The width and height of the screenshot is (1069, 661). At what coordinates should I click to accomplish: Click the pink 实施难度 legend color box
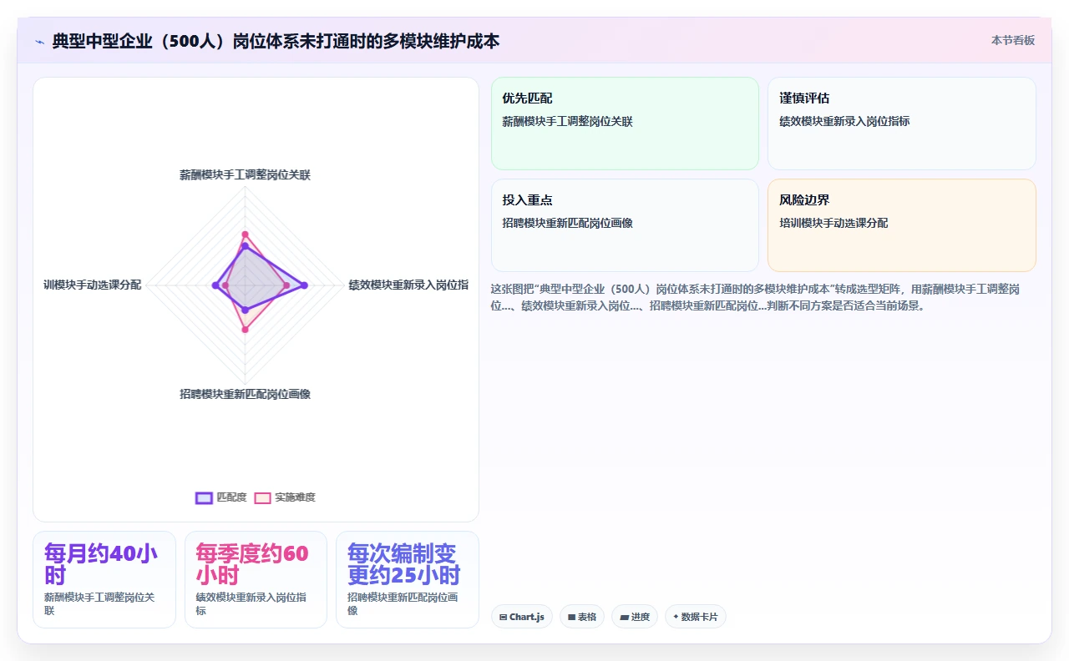(x=262, y=497)
